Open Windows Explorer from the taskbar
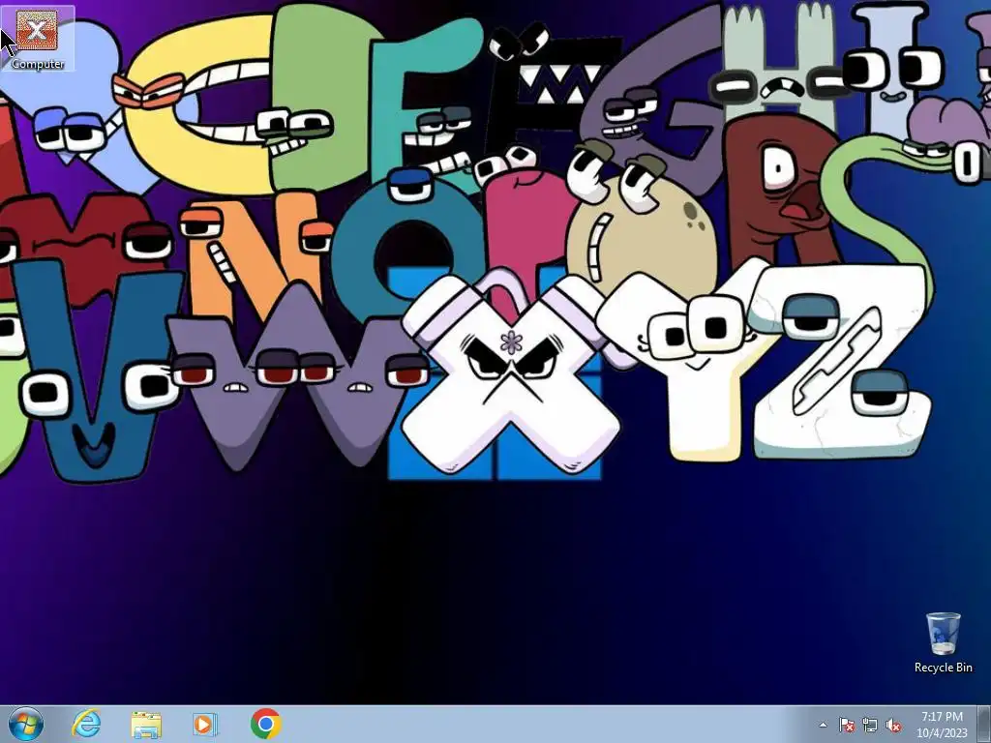The image size is (991, 743). (x=146, y=724)
